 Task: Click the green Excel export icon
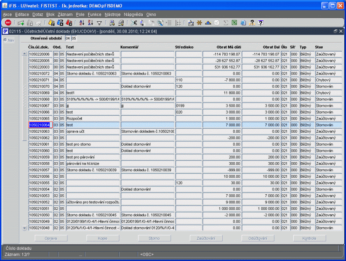pyautogui.click(x=234, y=23)
